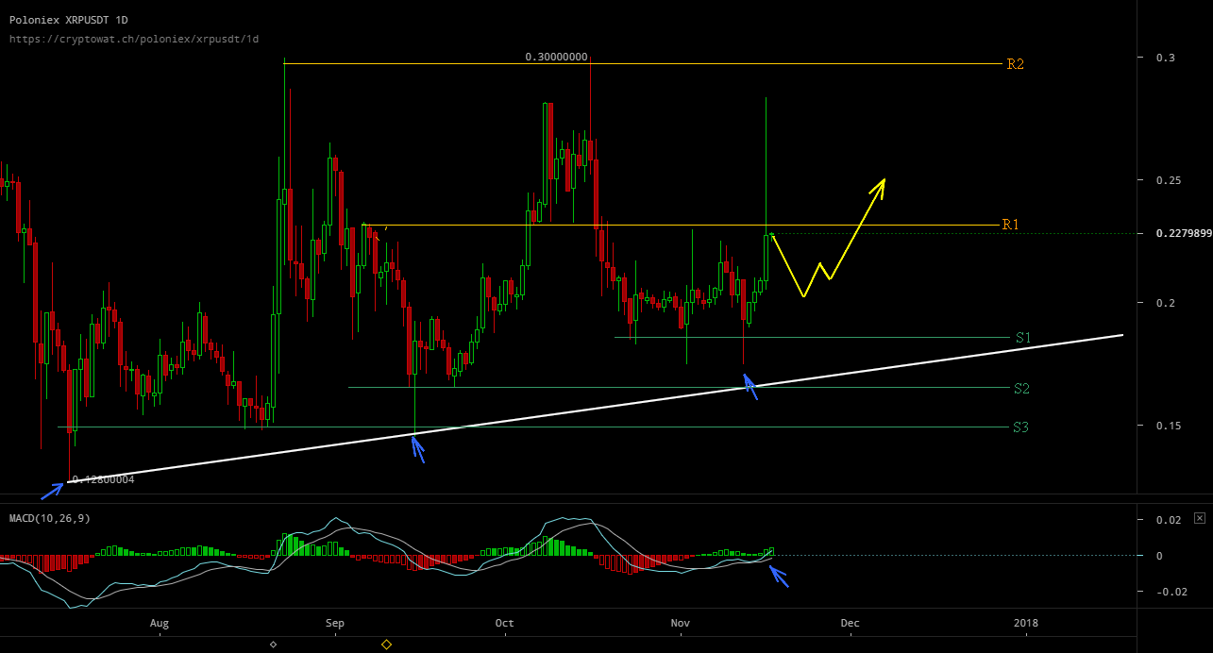The image size is (1213, 653).
Task: Open the cryptowat.ch chart URL text
Action: (134, 39)
